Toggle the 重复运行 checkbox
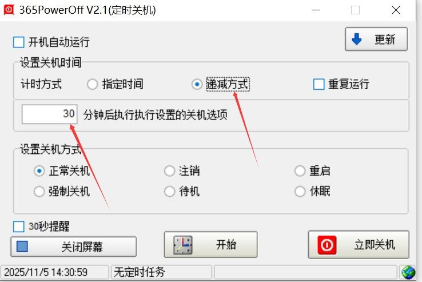The image size is (422, 282). point(319,84)
